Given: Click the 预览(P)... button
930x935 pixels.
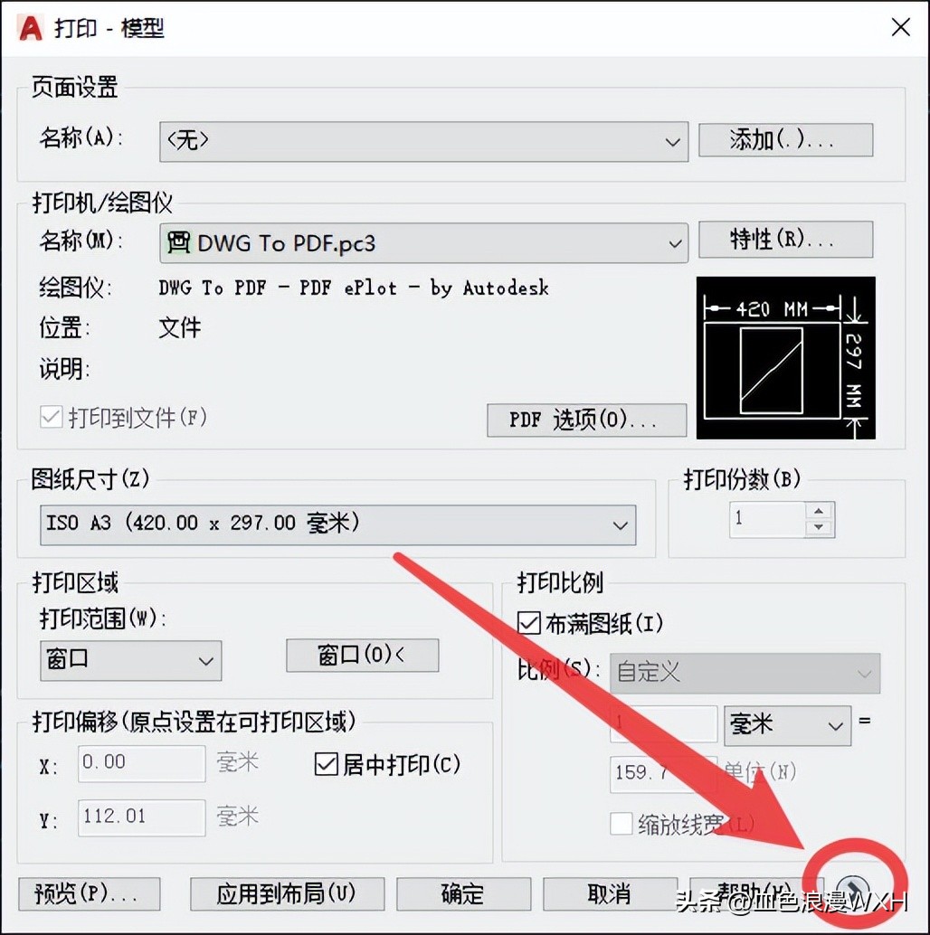Looking at the screenshot, I should [89, 893].
